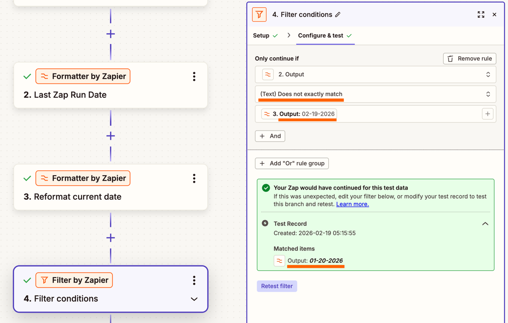The width and height of the screenshot is (508, 323).
Task: Add step between Reformat current date and Filter
Action: (x=110, y=238)
